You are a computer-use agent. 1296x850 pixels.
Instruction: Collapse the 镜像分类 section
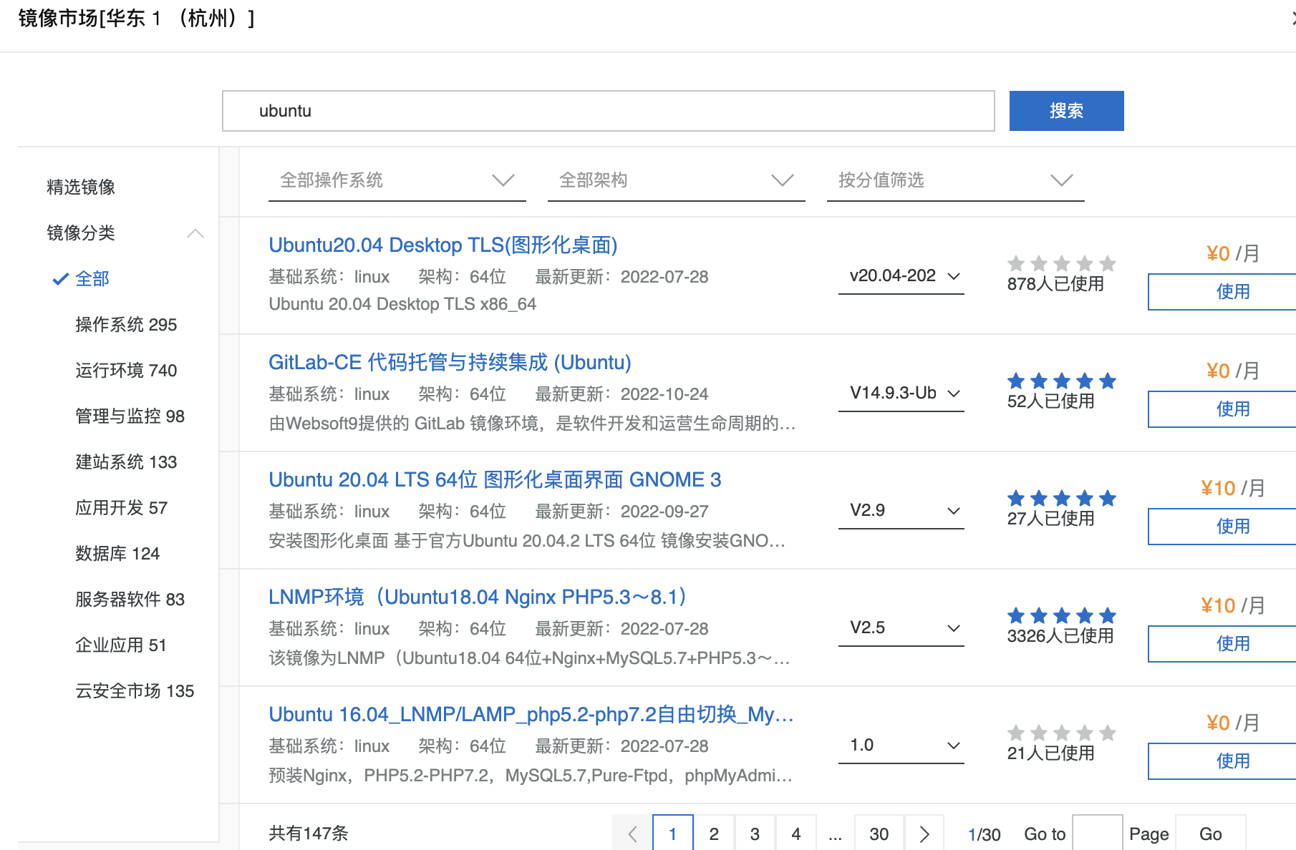195,233
